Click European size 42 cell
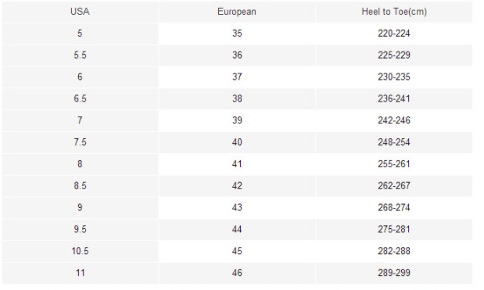 pos(237,186)
